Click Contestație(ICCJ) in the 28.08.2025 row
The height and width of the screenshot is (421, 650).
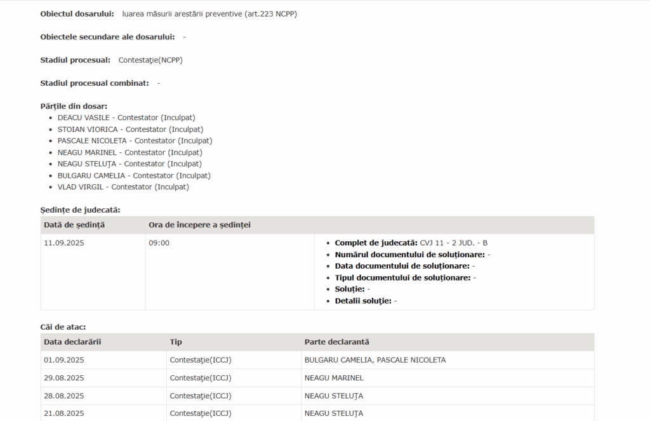click(x=201, y=396)
